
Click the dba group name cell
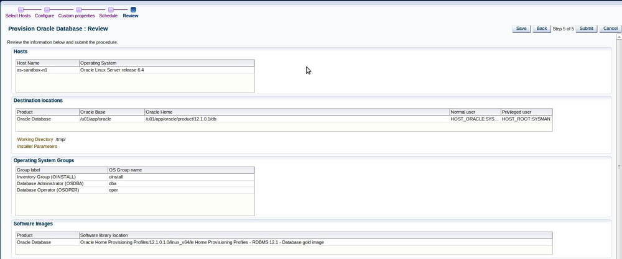181,183
